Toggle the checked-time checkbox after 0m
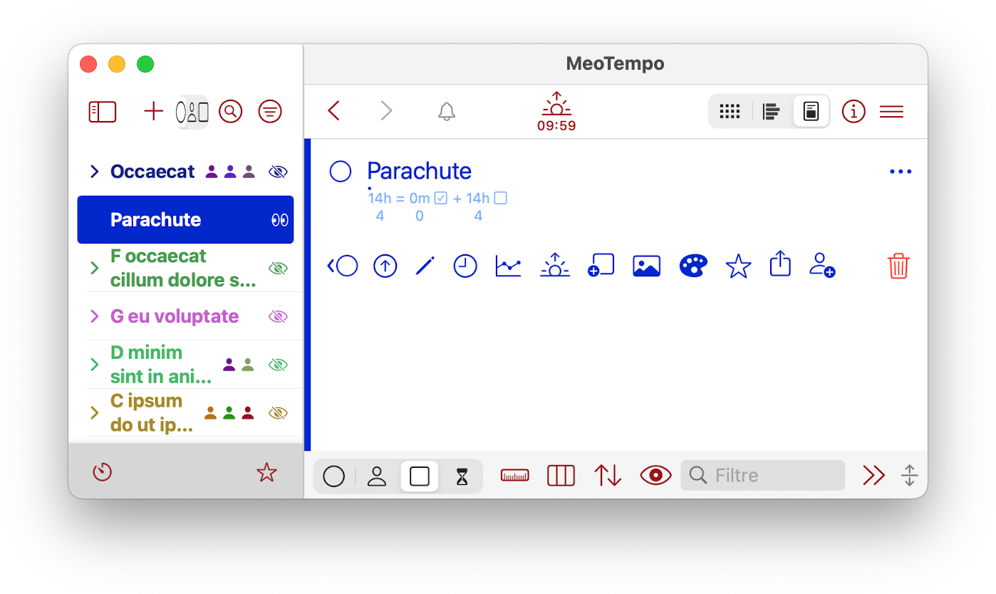The width and height of the screenshot is (996, 594). (440, 199)
